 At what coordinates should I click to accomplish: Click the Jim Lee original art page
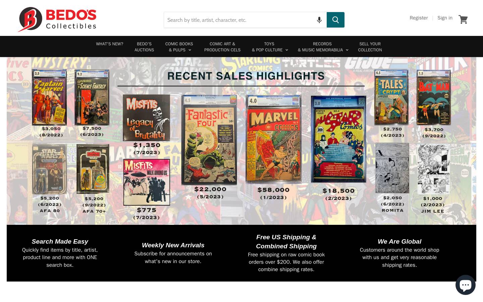434,169
